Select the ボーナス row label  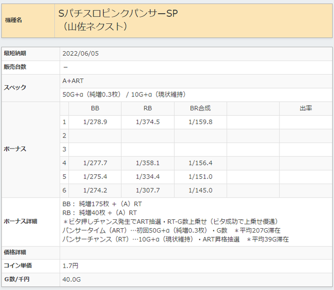15,149
